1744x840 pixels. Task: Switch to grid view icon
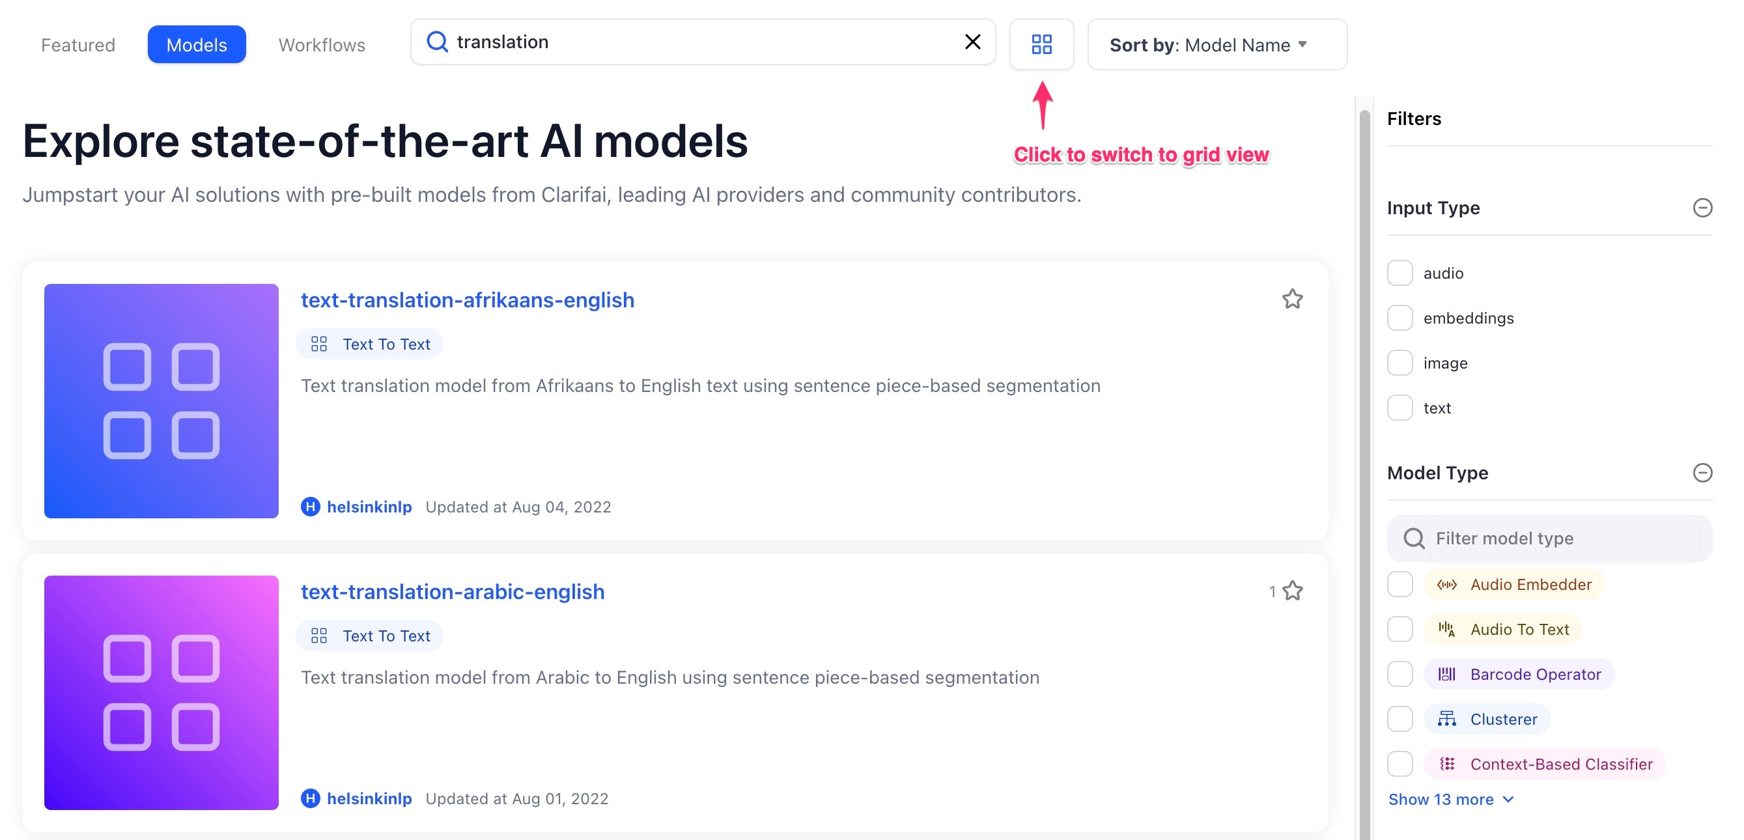click(1041, 45)
